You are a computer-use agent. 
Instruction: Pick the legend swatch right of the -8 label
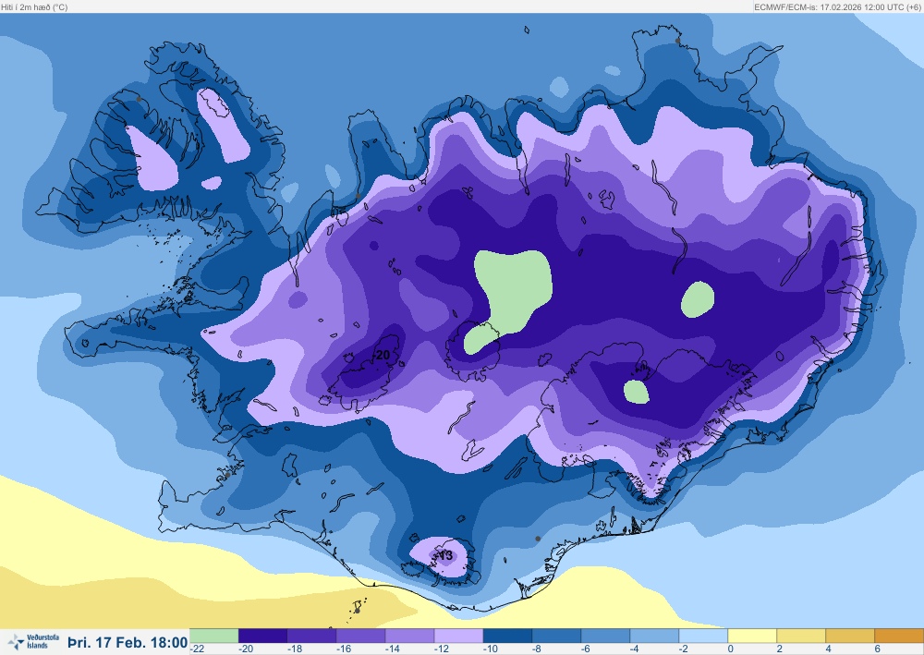click(x=556, y=636)
